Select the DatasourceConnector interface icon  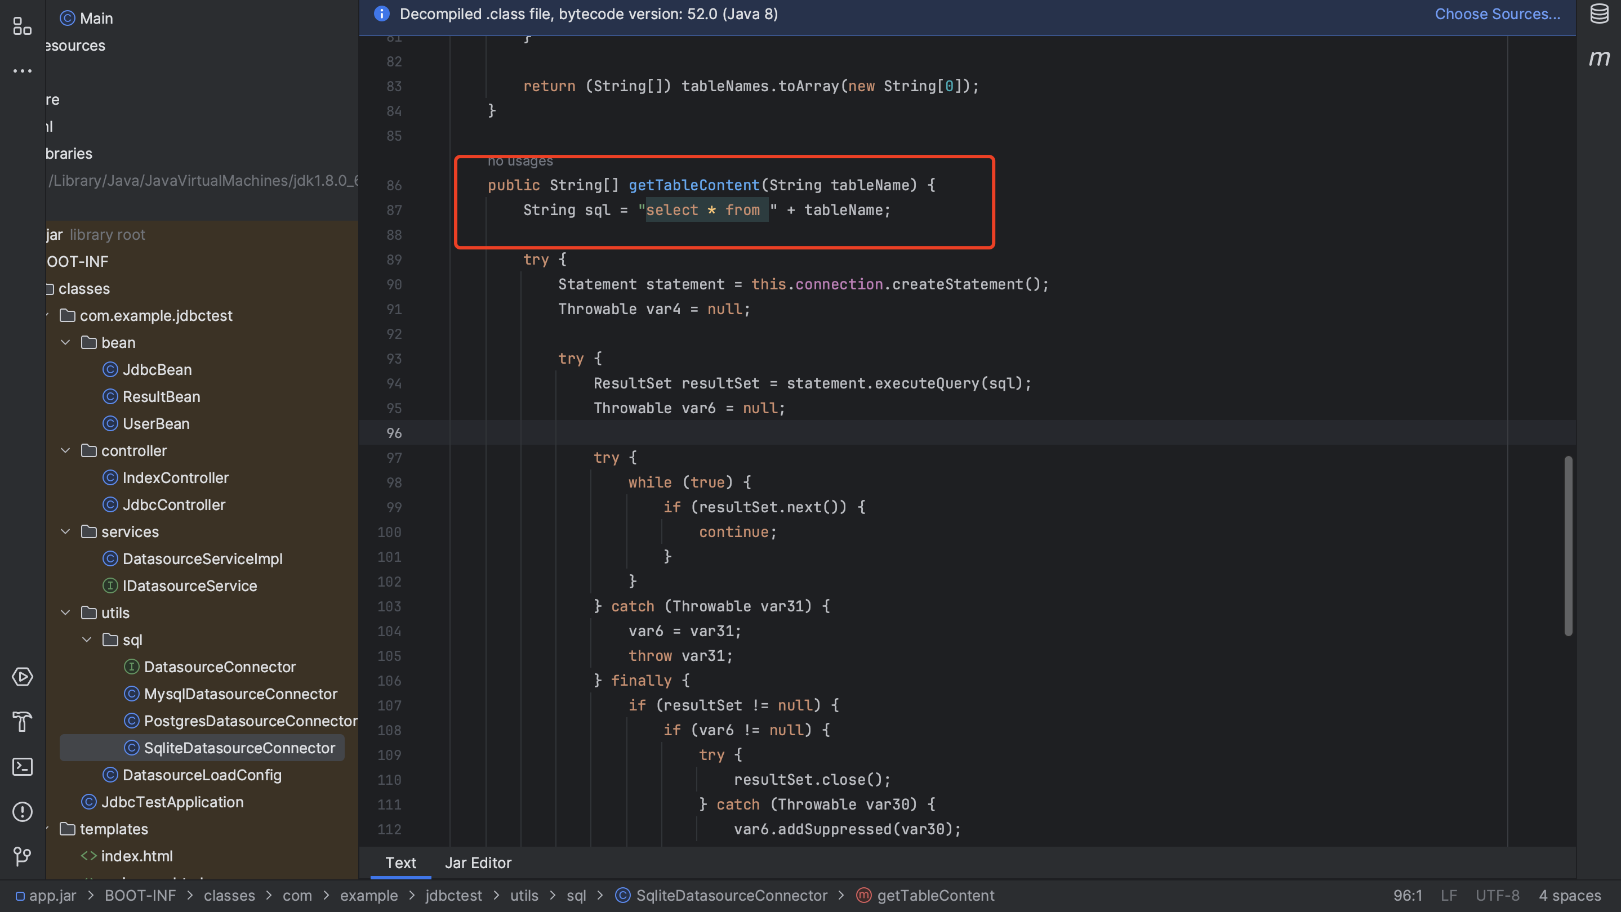(132, 667)
